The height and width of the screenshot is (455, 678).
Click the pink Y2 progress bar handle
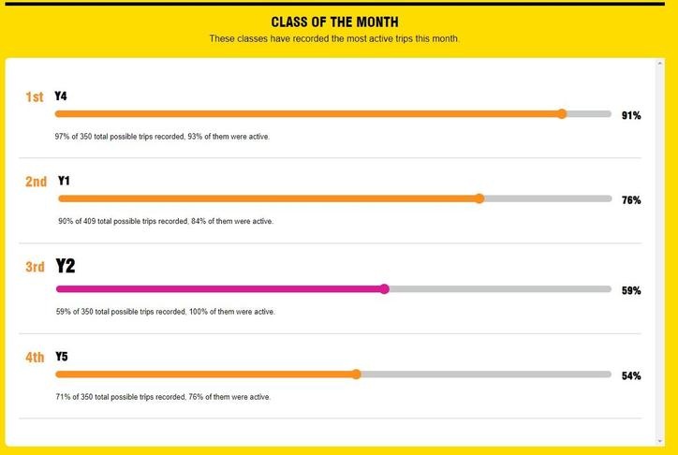pyautogui.click(x=384, y=289)
